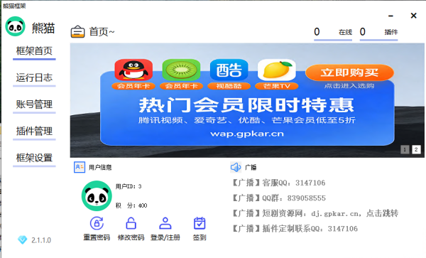Click the 点击进入选购 text under the buy button
This screenshot has height=258, width=426.
pyautogui.click(x=349, y=86)
